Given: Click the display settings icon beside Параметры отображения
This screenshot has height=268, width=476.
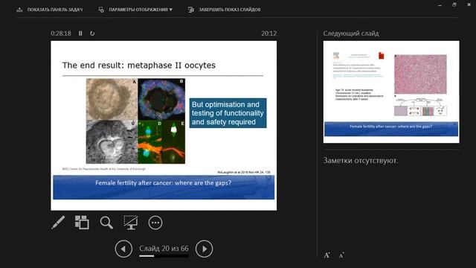Looking at the screenshot, I should pyautogui.click(x=101, y=10).
